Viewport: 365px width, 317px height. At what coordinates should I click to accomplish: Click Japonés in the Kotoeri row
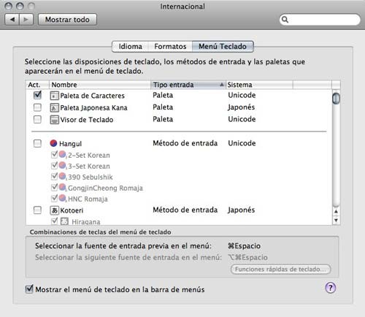241,210
